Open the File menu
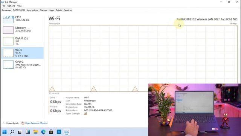The height and width of the screenshot is (136, 241). [3, 6]
